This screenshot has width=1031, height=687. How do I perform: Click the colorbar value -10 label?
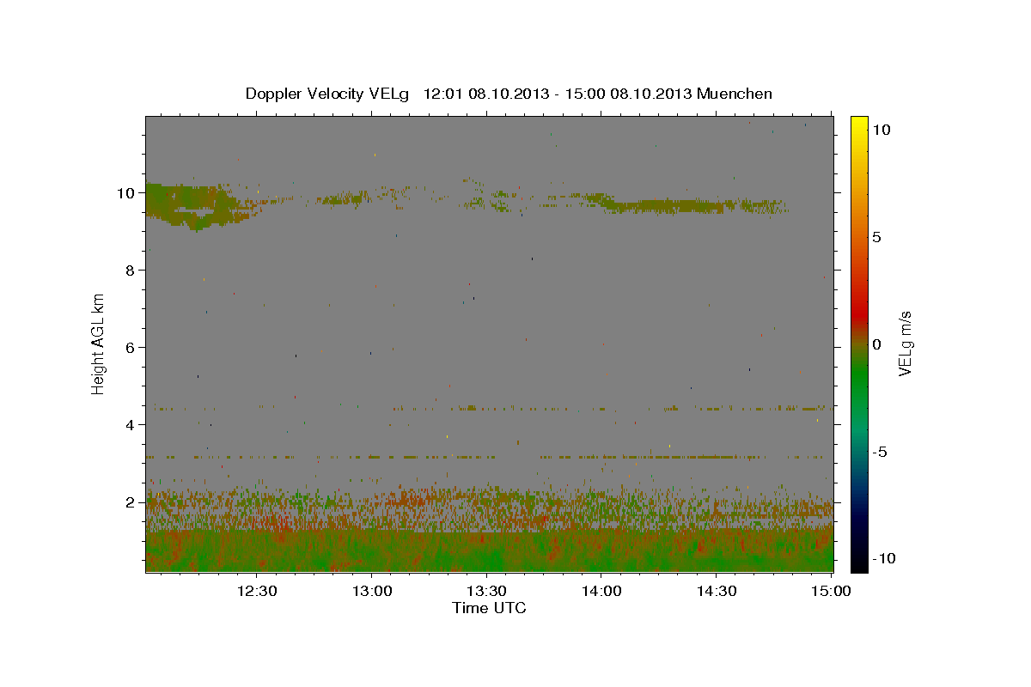tap(884, 559)
